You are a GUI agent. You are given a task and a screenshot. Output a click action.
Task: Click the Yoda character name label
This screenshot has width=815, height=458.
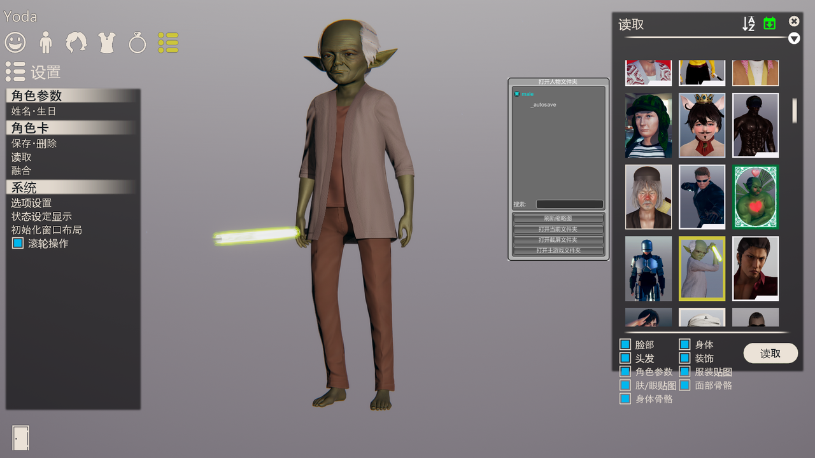click(x=20, y=17)
